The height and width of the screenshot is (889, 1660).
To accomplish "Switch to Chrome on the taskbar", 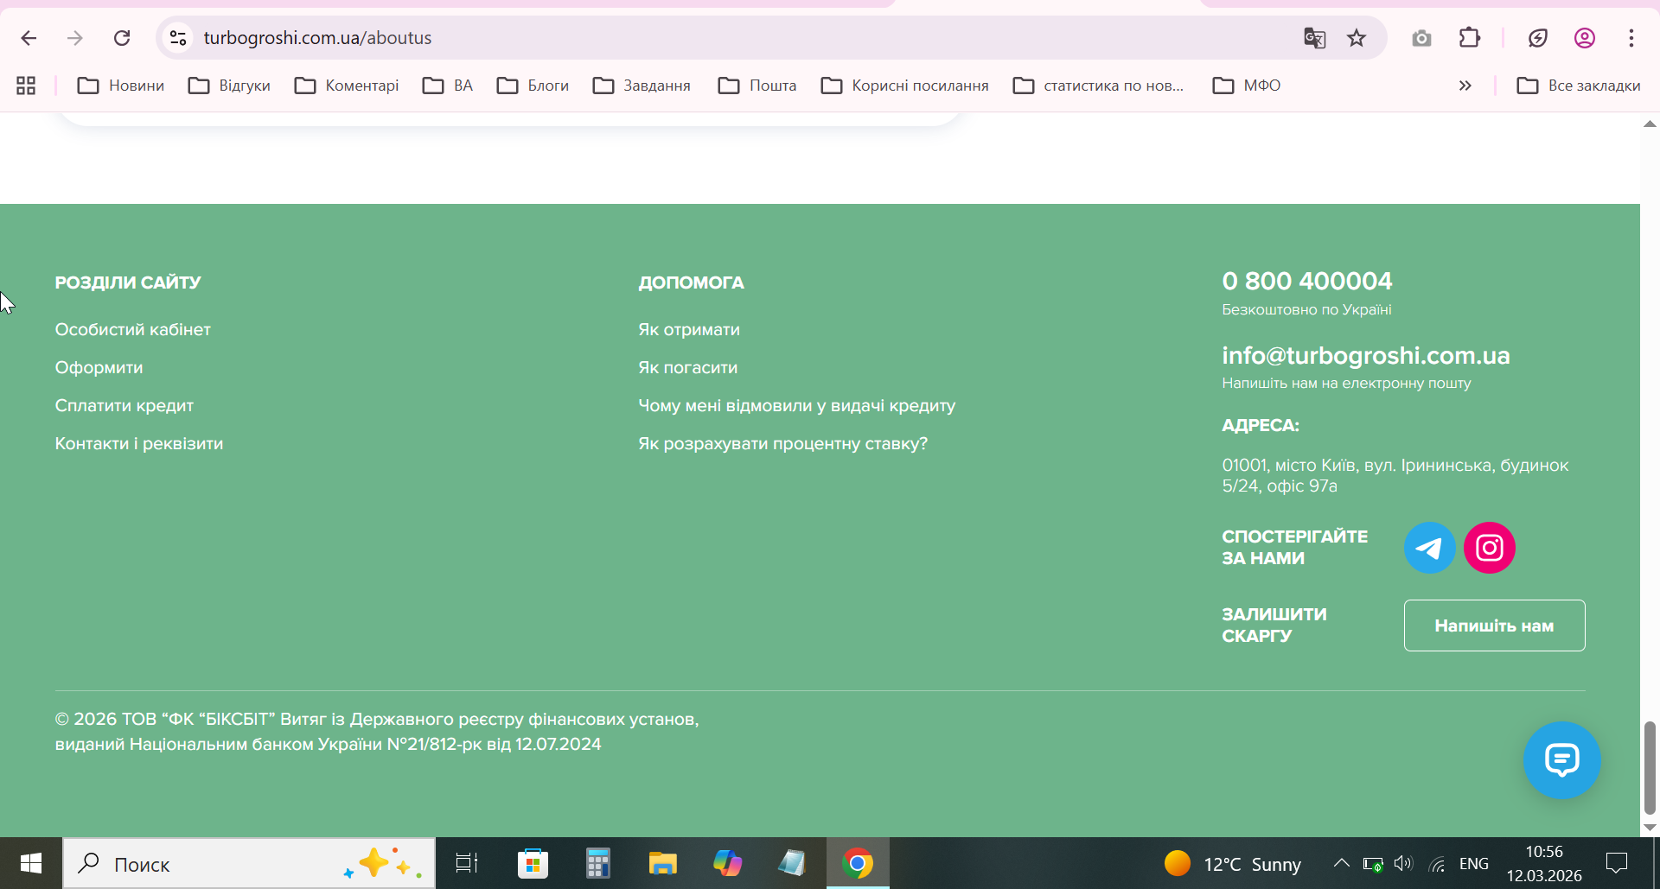I will (858, 863).
